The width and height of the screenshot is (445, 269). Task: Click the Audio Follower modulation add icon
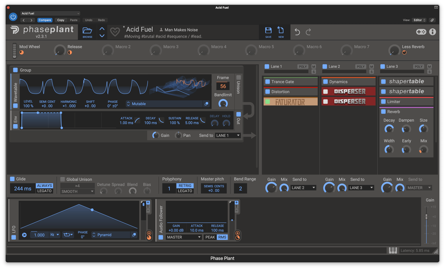pos(237,233)
